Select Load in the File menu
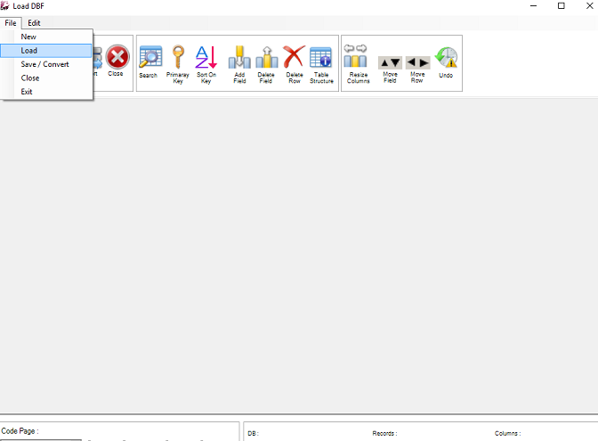598x441 pixels. click(29, 51)
